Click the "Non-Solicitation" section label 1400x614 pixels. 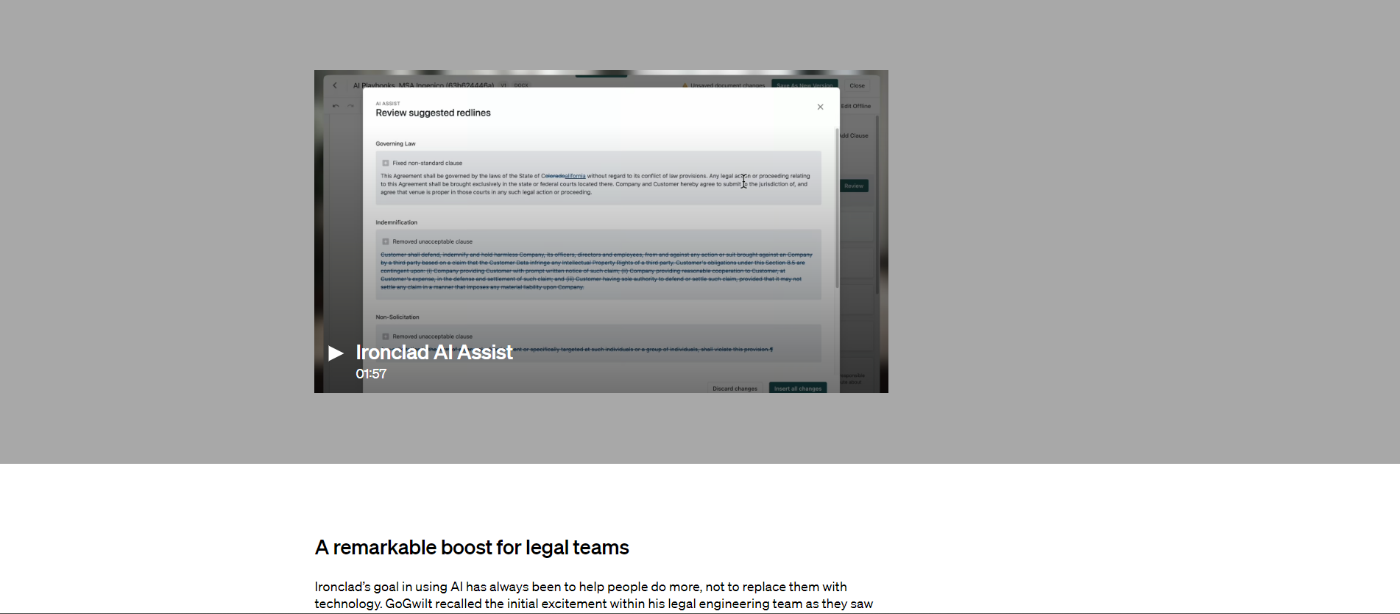click(397, 317)
